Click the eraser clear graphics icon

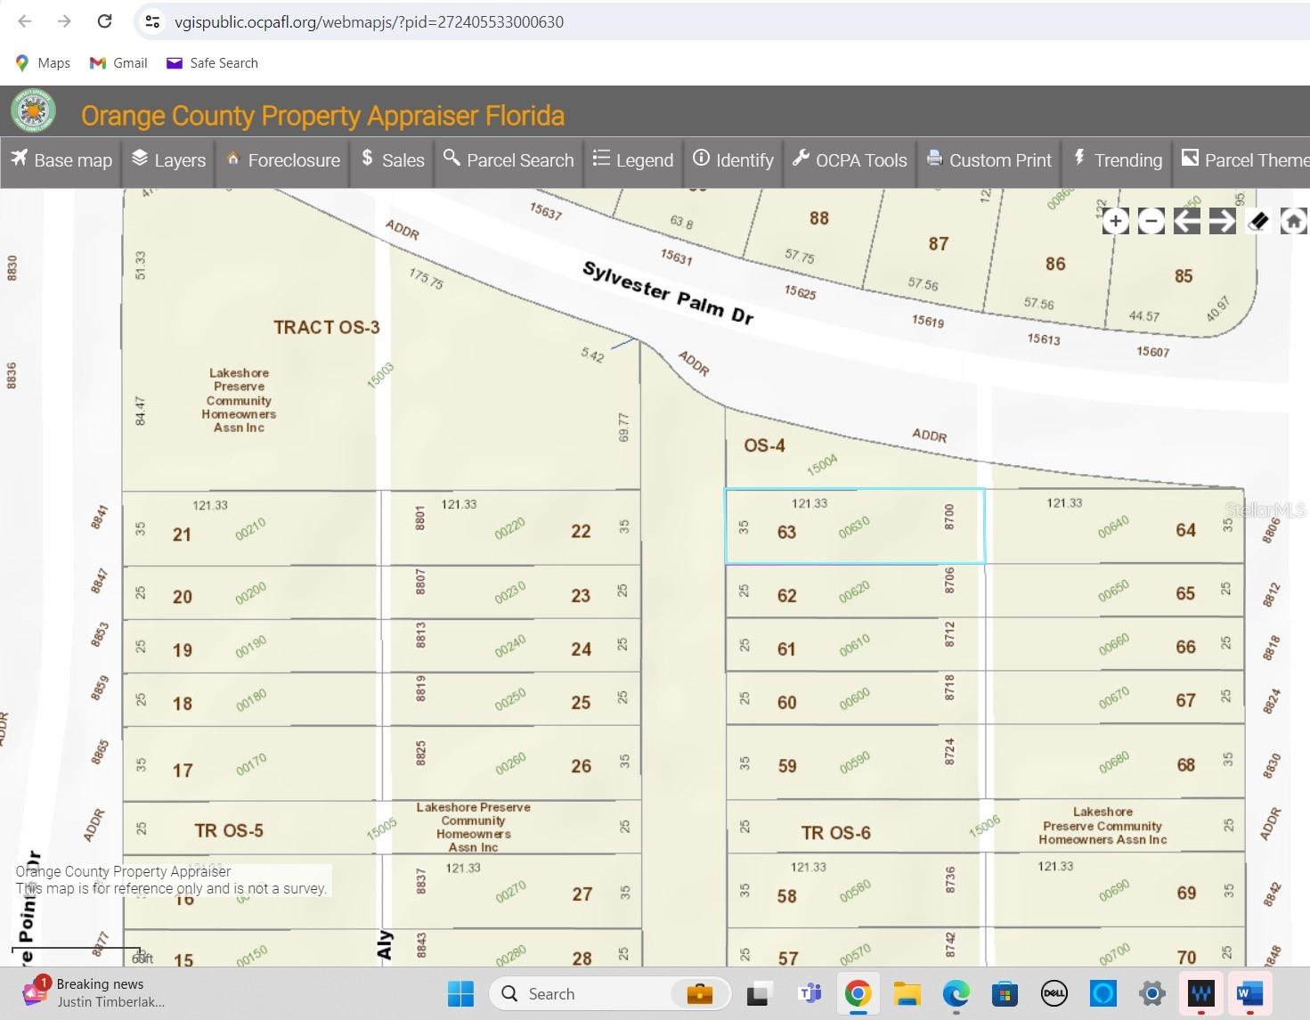pos(1257,221)
